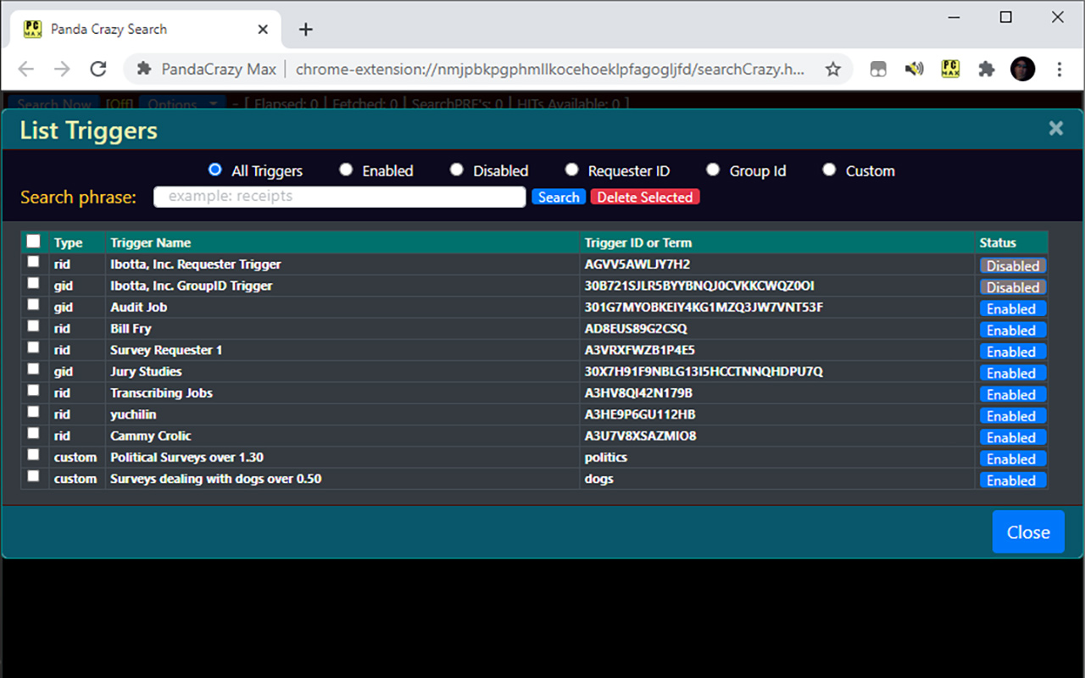Image resolution: width=1085 pixels, height=678 pixels.
Task: Click the PandaCrazy Max extension icon
Action: 950,69
